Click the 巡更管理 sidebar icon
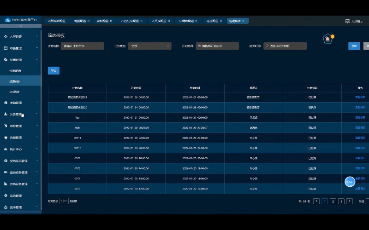This screenshot has height=230, width=369. [6, 60]
